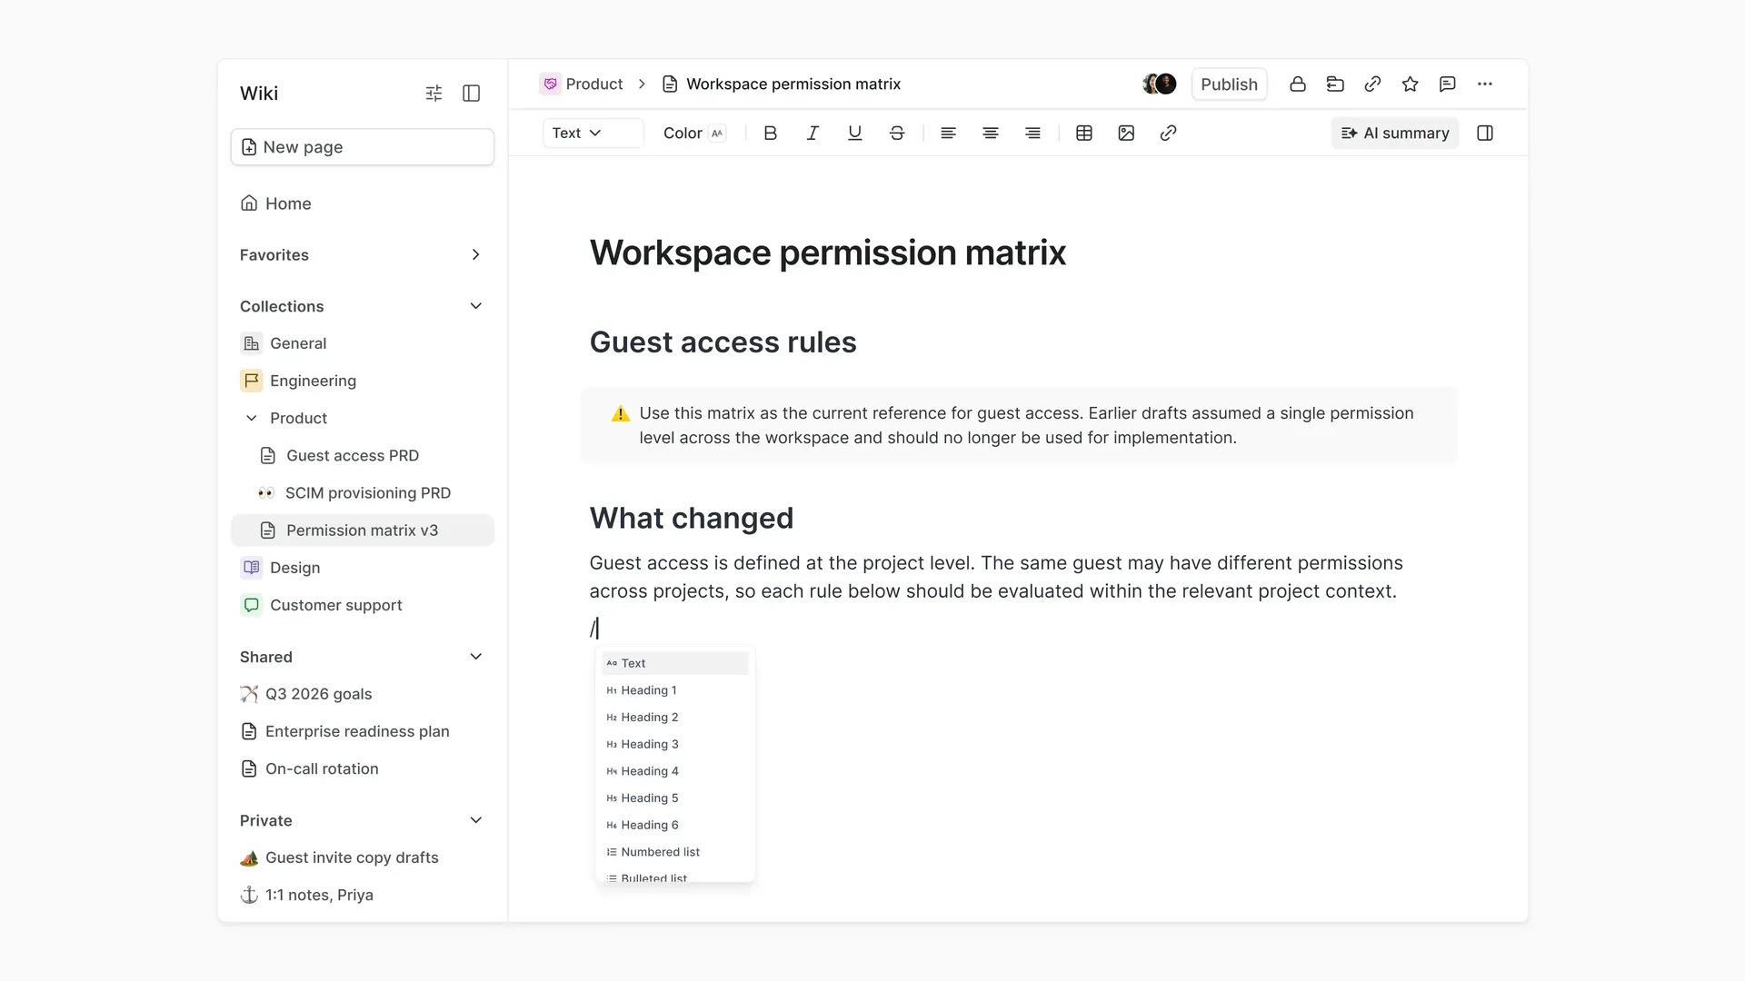1745x981 pixels.
Task: Insert a link from toolbar
Action: click(x=1169, y=134)
